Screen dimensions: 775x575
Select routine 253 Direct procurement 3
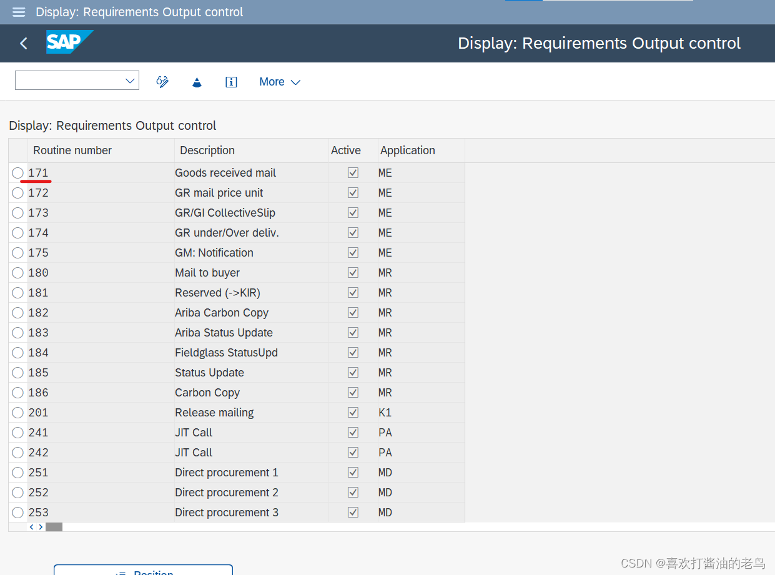(17, 512)
